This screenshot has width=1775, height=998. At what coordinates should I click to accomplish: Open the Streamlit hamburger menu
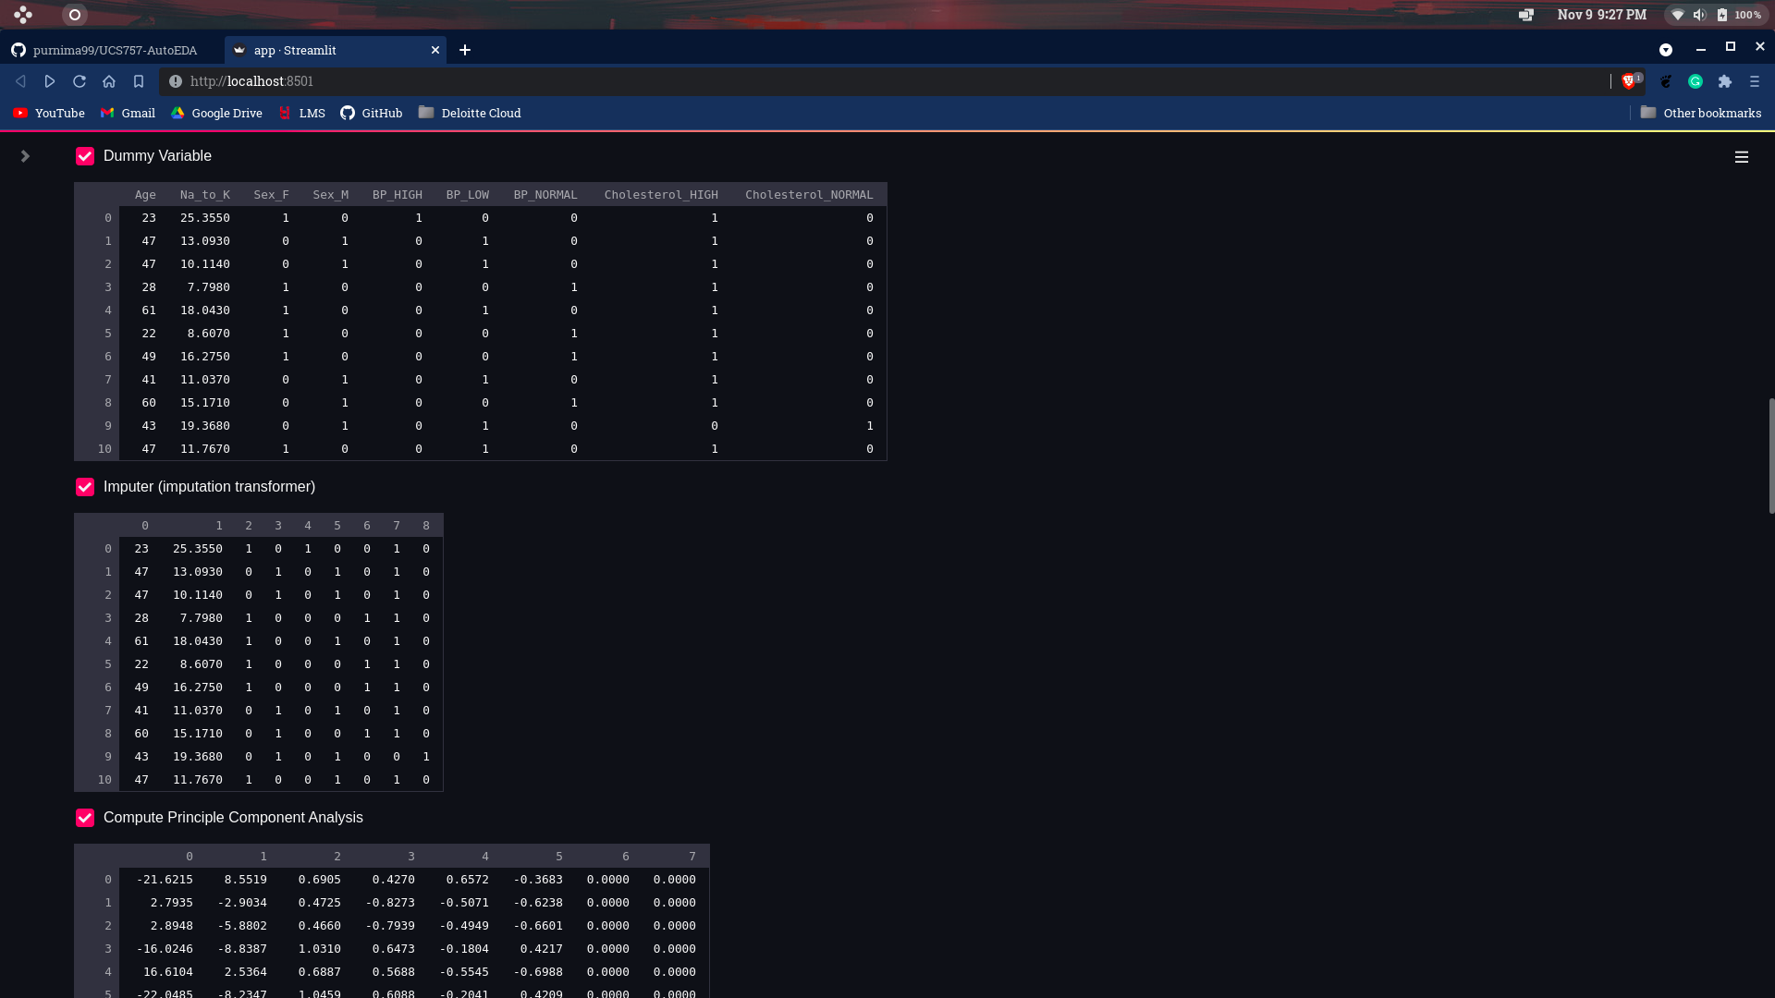coord(1741,157)
